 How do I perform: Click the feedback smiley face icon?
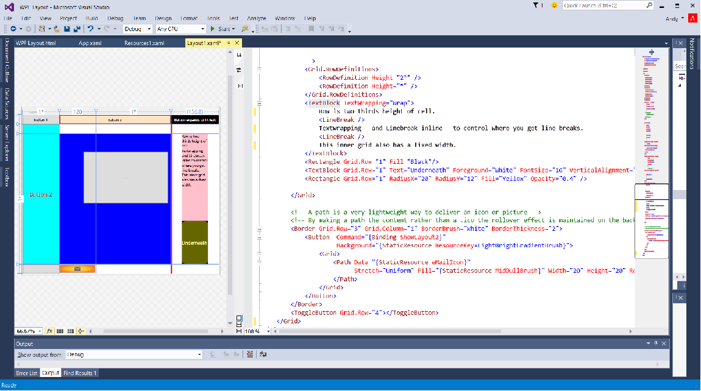pyautogui.click(x=554, y=5)
